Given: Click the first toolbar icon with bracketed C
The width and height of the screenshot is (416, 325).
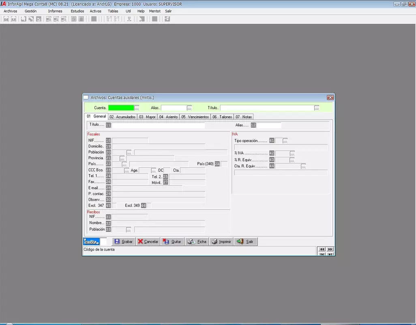Looking at the screenshot, I should [x=6, y=19].
